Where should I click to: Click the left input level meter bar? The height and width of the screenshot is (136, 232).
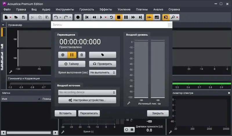pos(141,69)
